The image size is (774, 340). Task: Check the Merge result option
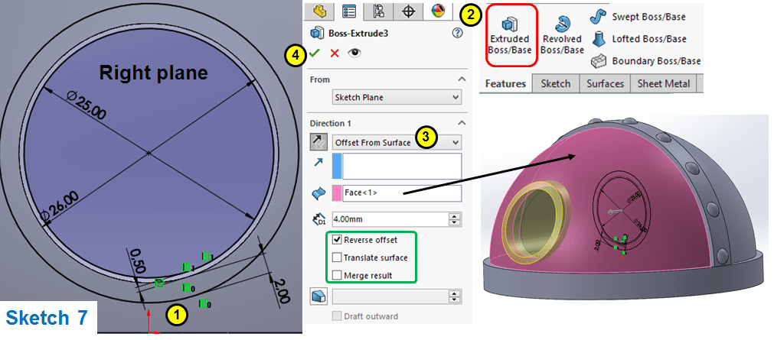click(x=337, y=274)
